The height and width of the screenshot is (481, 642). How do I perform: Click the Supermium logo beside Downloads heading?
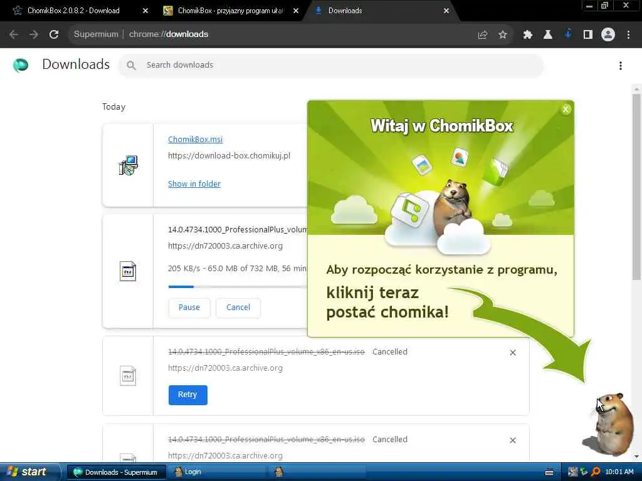click(x=21, y=65)
